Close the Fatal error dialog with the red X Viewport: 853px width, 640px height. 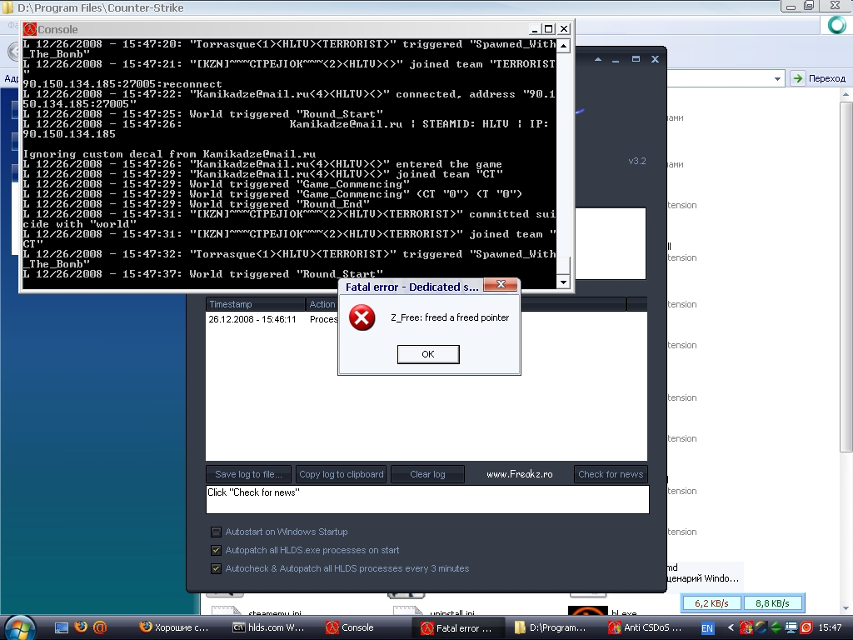501,285
